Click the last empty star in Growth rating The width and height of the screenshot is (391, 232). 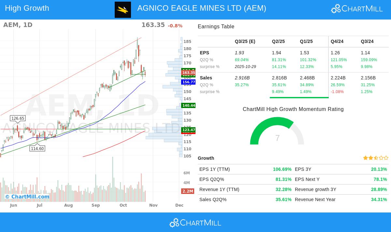(386, 158)
